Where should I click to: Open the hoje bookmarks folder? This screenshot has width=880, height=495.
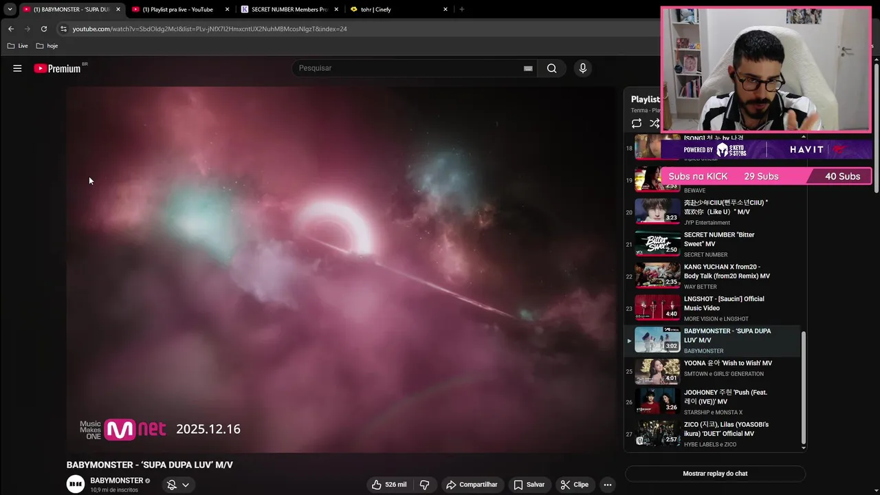click(x=47, y=46)
